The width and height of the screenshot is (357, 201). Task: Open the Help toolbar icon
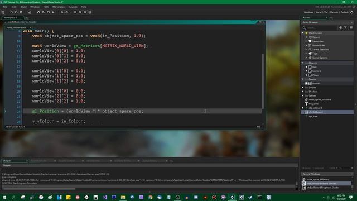point(67,12)
